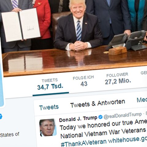
Task: Open the partially visible Gef... likes stat
Action: [x=144, y=73]
